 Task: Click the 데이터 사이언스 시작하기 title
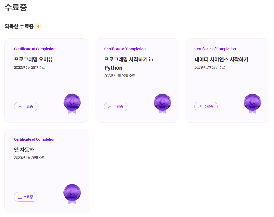[x=221, y=59]
